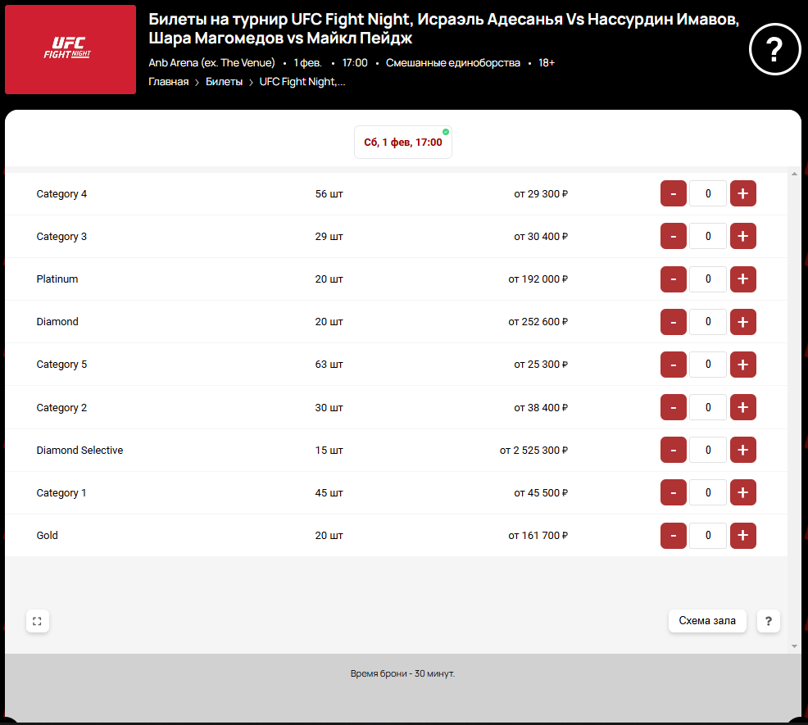The height and width of the screenshot is (725, 808).
Task: Click the от 29 300 ₽ price
Action: click(541, 194)
